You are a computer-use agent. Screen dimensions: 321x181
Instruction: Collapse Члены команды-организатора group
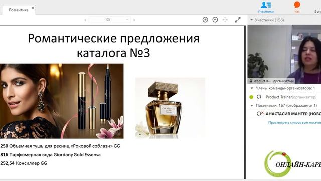click(252, 88)
